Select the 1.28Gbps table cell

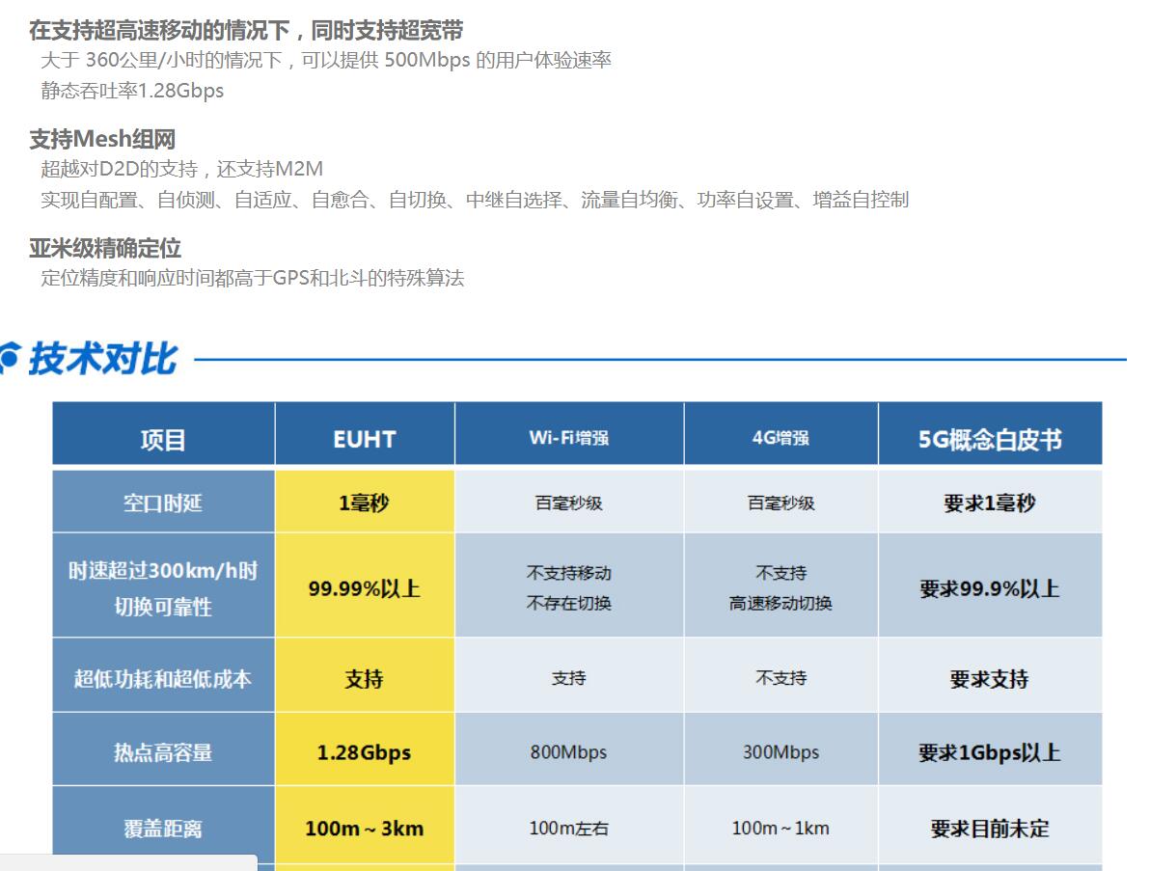[364, 752]
